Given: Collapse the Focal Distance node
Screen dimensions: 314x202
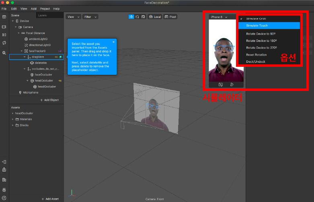Looking at the screenshot, I should pyautogui.click(x=18, y=33).
